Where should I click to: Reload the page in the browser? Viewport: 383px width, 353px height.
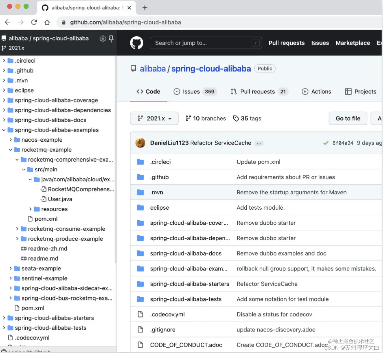point(34,22)
